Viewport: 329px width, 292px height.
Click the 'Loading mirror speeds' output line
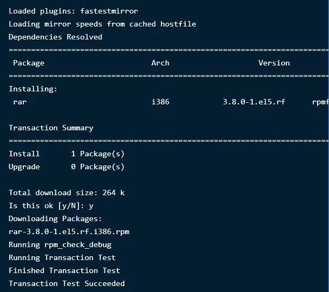point(102,24)
